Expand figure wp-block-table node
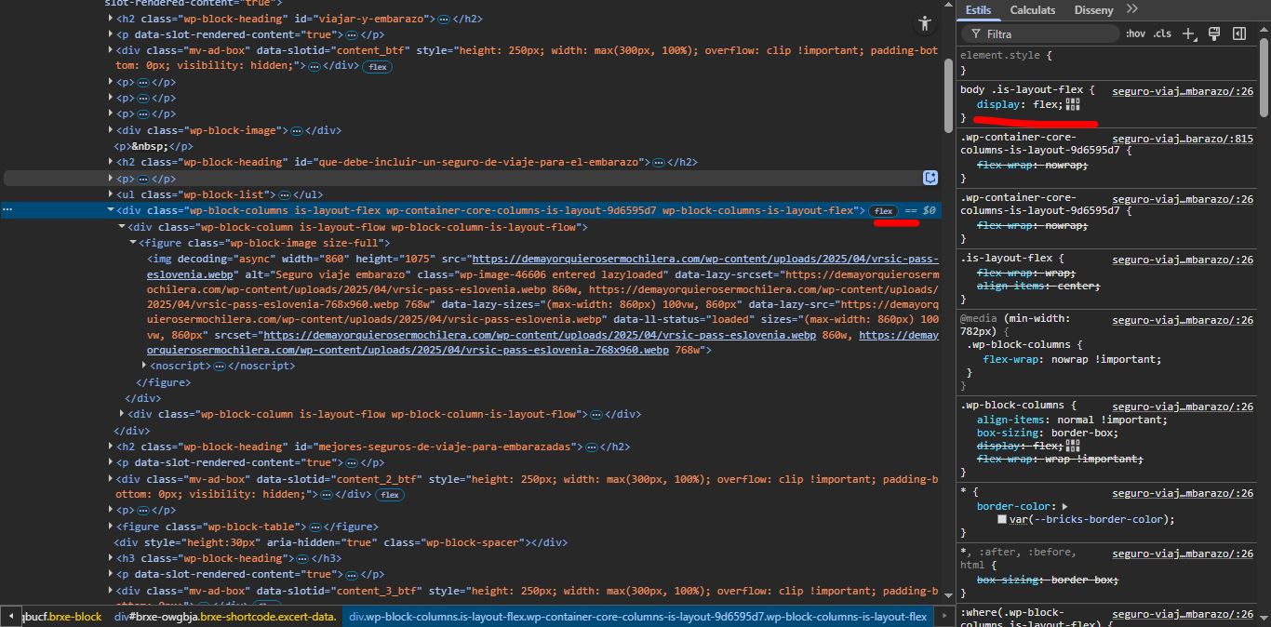This screenshot has height=627, width=1271. [x=111, y=527]
